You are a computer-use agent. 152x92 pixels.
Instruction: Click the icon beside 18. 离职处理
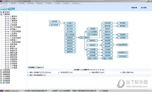6,53
